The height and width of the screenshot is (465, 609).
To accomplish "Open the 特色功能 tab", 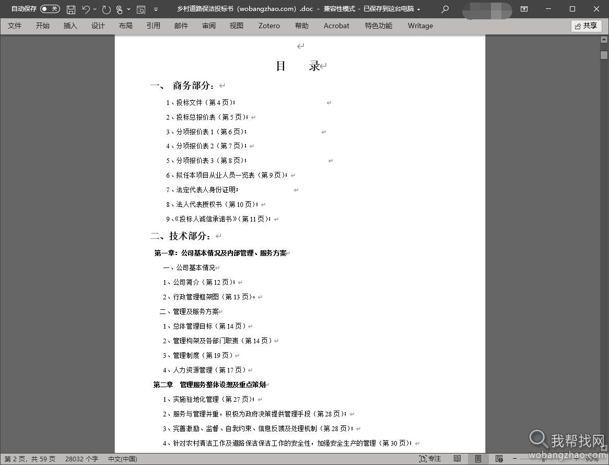I will pos(378,26).
